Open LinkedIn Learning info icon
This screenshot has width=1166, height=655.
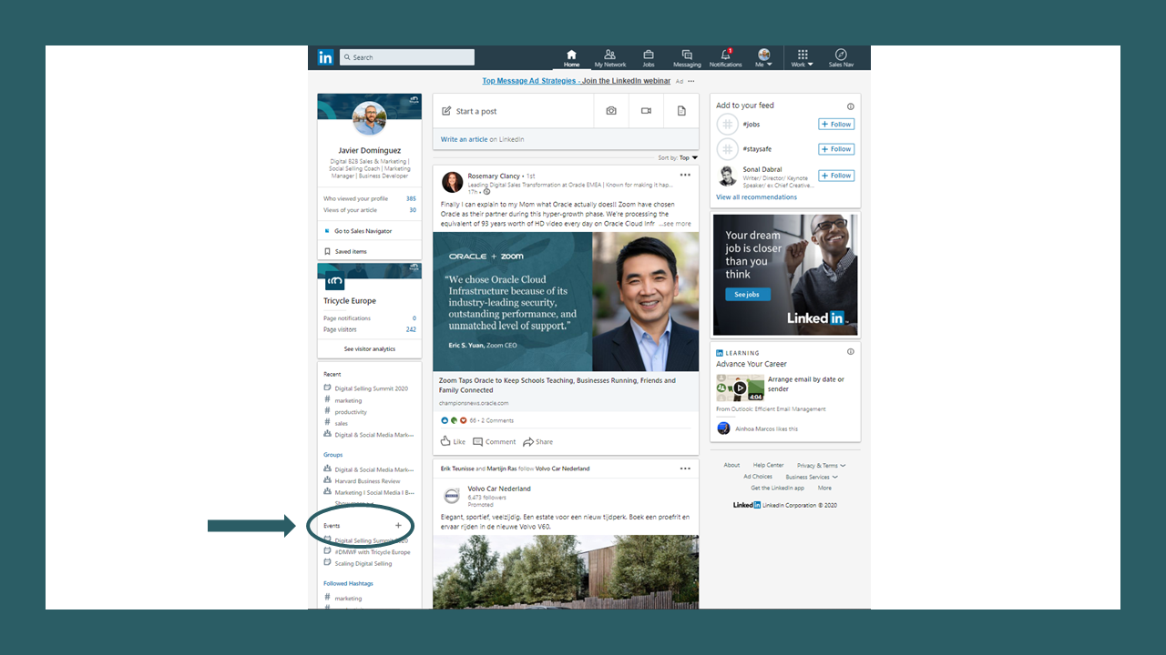pyautogui.click(x=851, y=352)
